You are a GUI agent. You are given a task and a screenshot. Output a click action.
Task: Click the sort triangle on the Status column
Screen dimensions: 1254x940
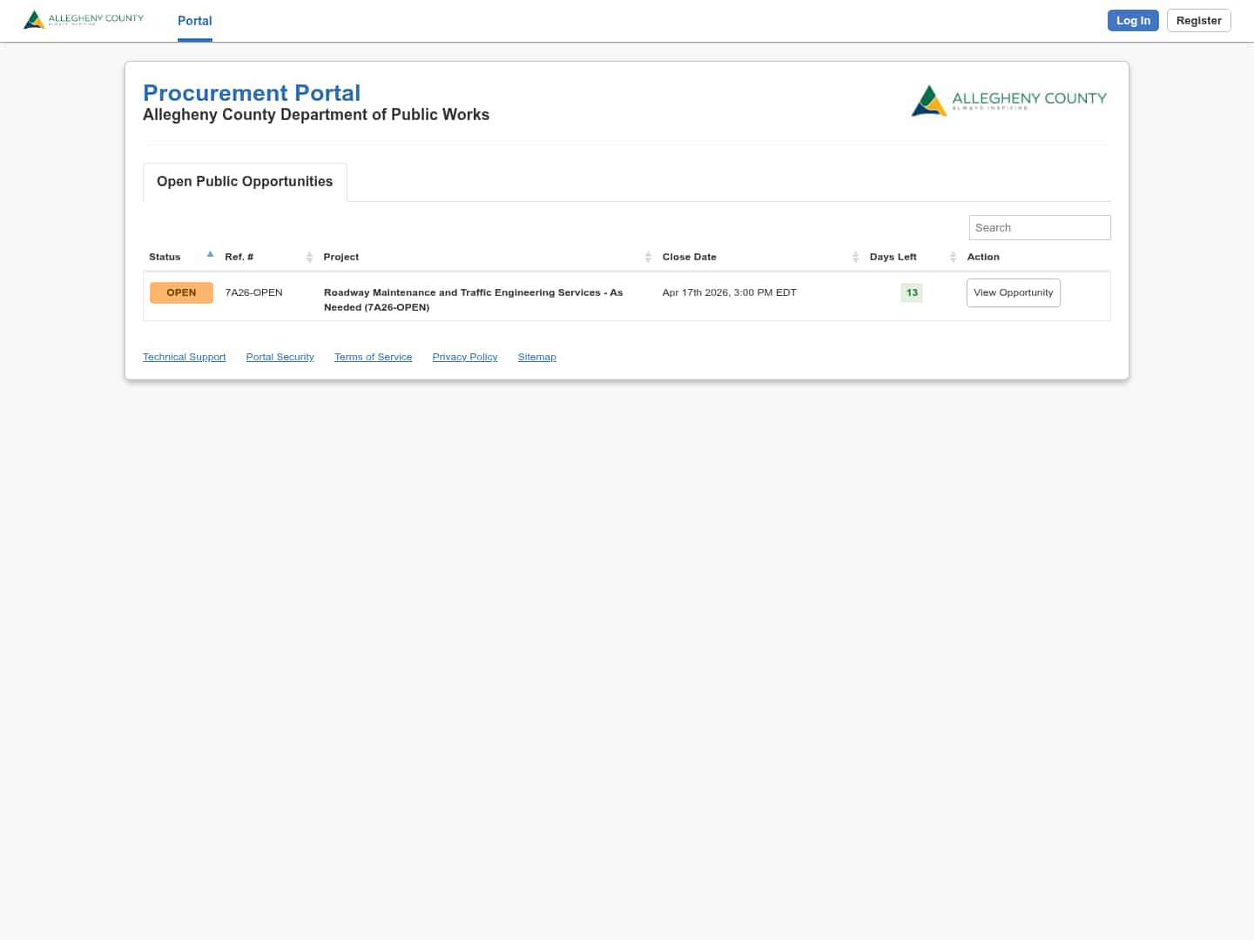click(x=210, y=253)
